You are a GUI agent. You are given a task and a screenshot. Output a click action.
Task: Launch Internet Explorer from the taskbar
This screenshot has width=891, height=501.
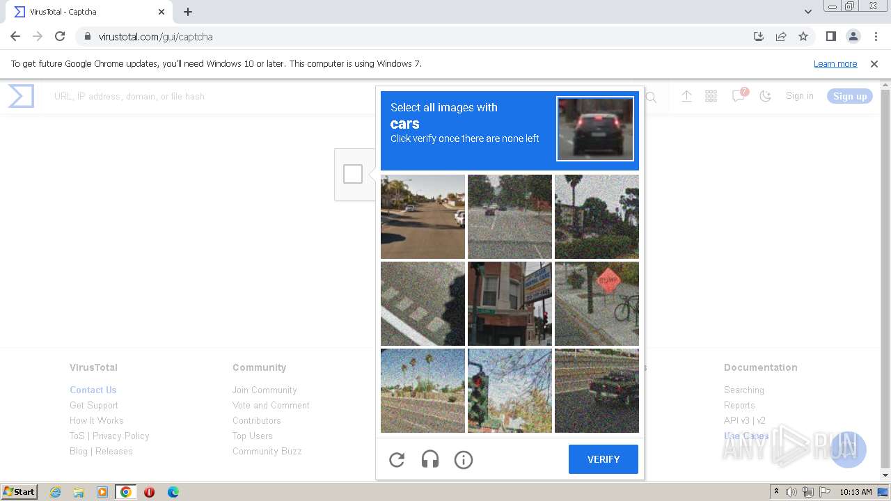[x=55, y=492]
